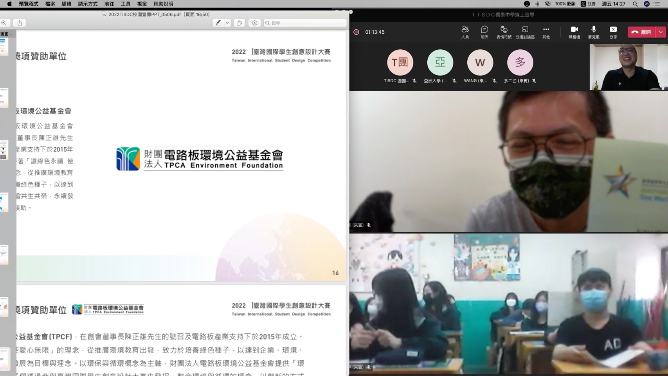This screenshot has width=668, height=376.
Task: Mute the 麥克風 microphone
Action: 593,32
